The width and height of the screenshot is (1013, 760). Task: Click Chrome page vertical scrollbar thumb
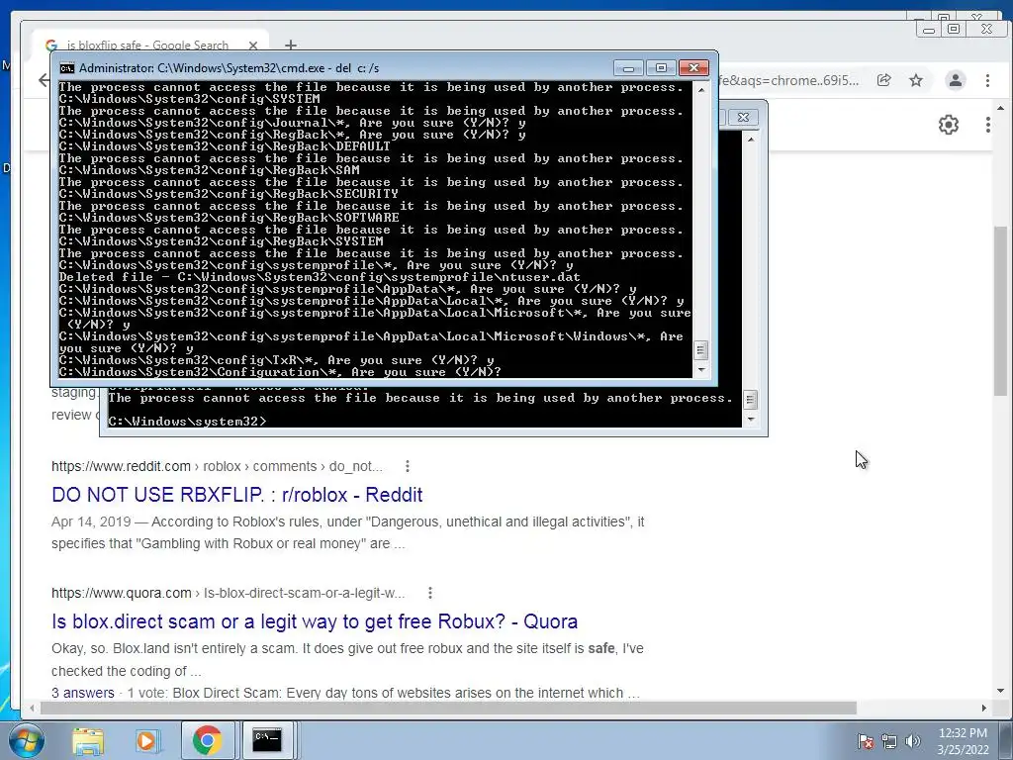tap(1001, 312)
